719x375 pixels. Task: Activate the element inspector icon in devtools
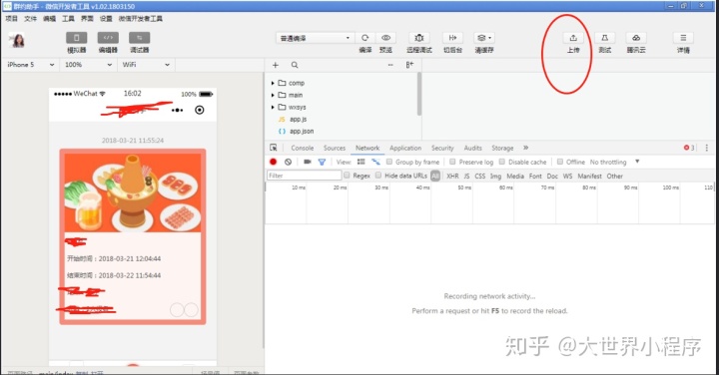274,148
